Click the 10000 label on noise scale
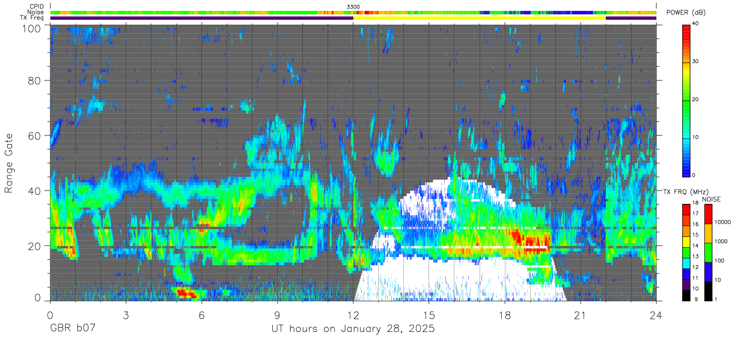 coord(722,223)
